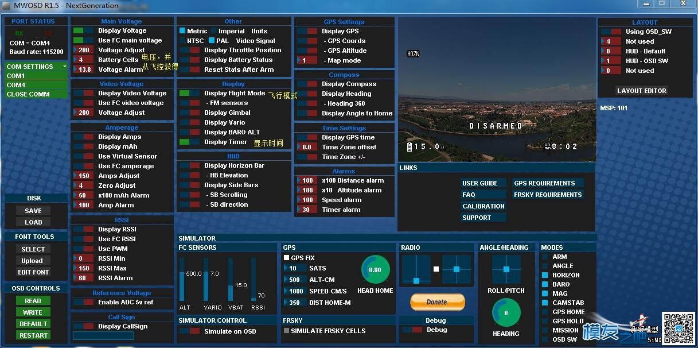Toggle Display Angle to Home

click(x=307, y=113)
